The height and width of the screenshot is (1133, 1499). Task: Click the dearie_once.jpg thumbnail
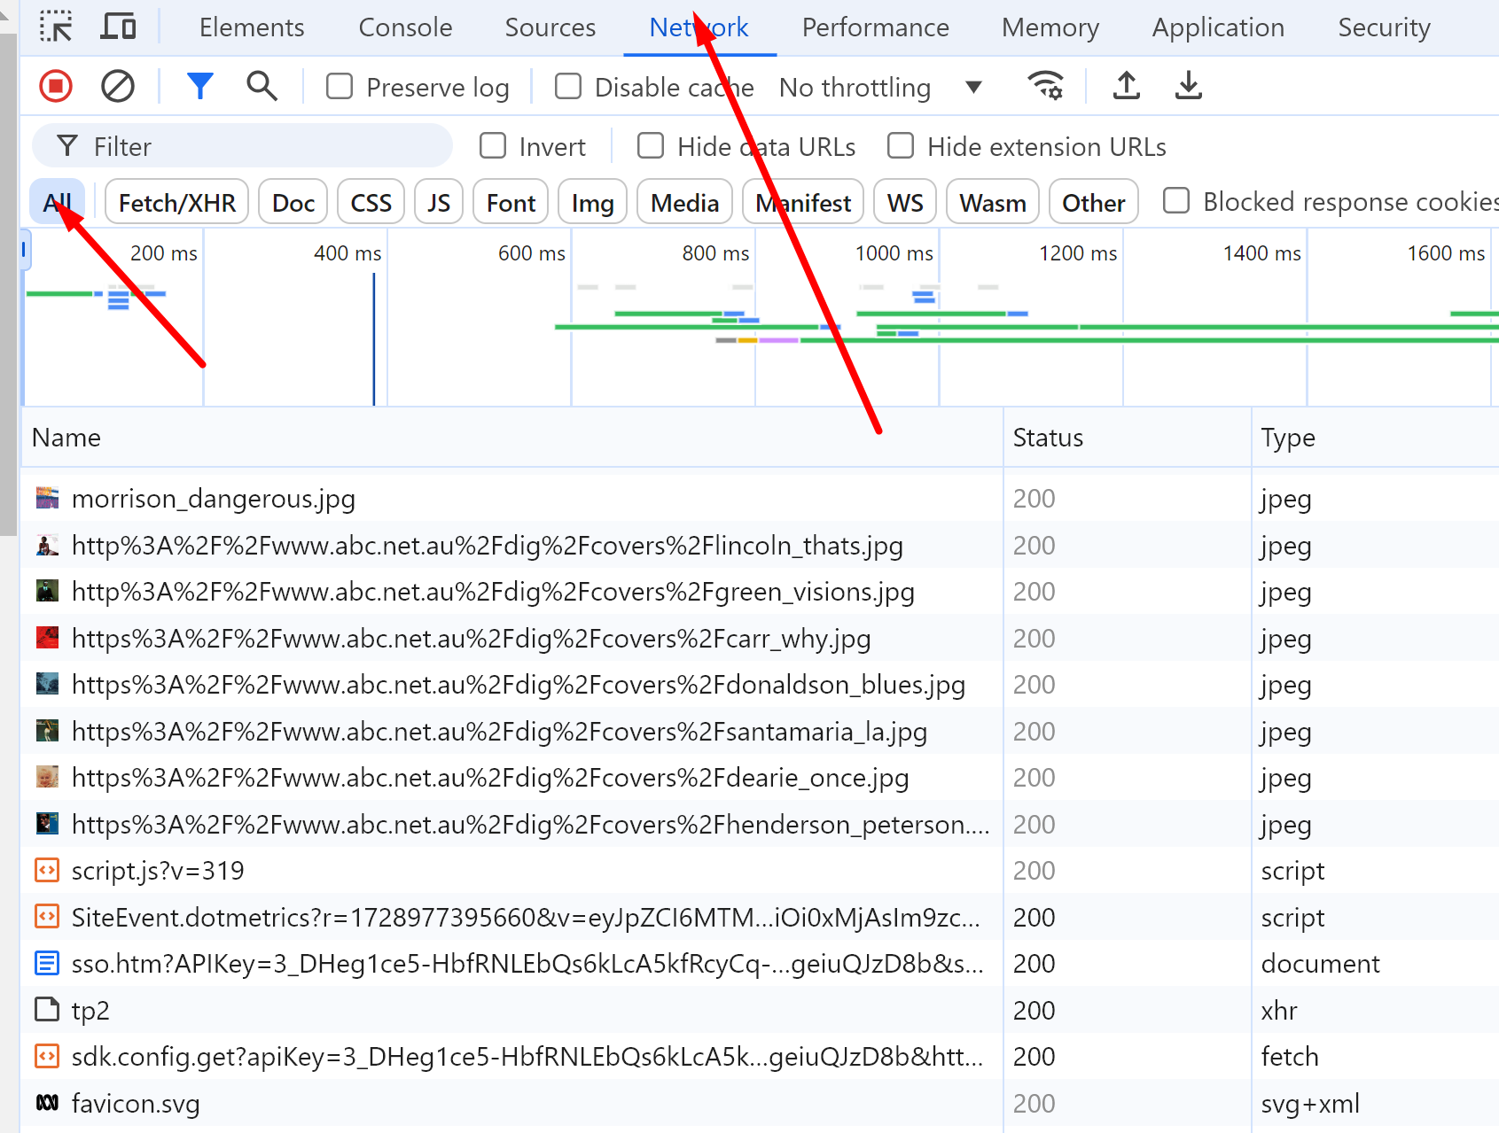[x=47, y=777]
